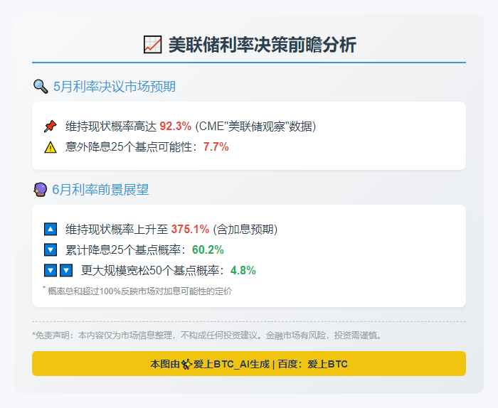Click the text (CME"美联储观察"数据)
Screen dimensions: 498x408
(x=255, y=127)
